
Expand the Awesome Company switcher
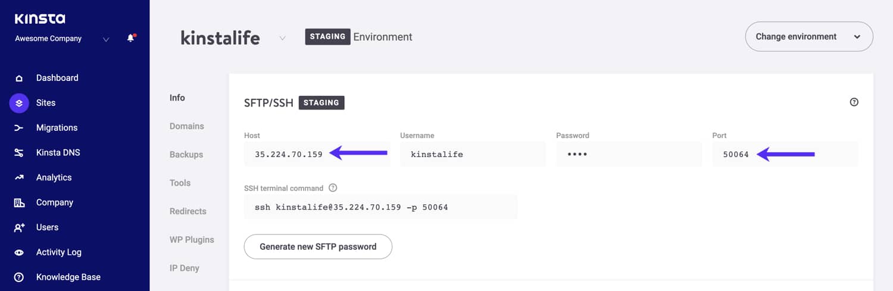pyautogui.click(x=106, y=39)
